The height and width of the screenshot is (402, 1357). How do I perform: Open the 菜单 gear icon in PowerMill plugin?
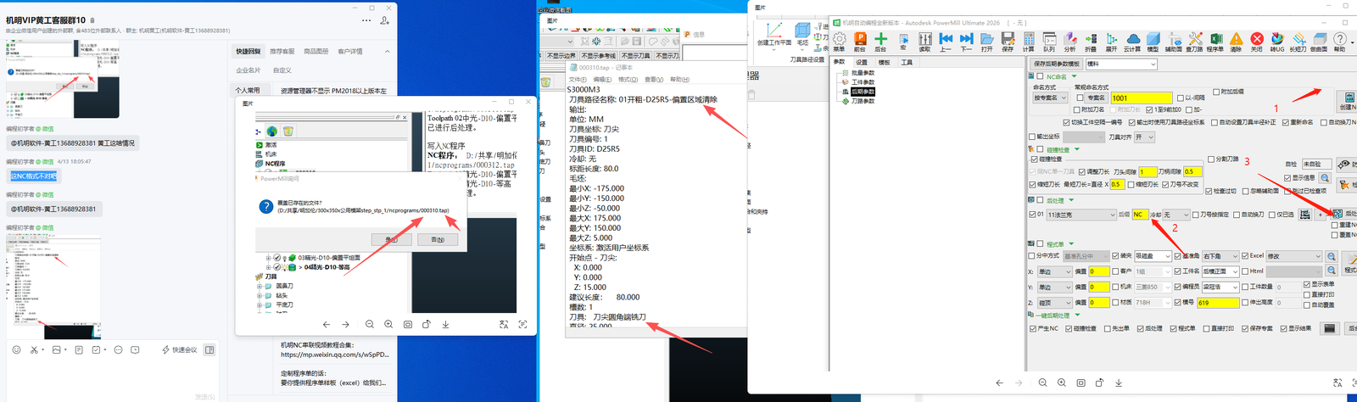click(x=839, y=42)
